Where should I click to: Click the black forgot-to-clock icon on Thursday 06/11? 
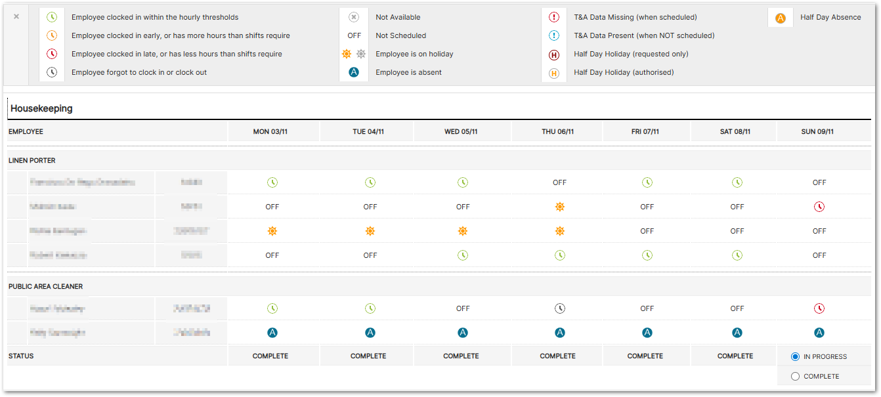click(559, 308)
